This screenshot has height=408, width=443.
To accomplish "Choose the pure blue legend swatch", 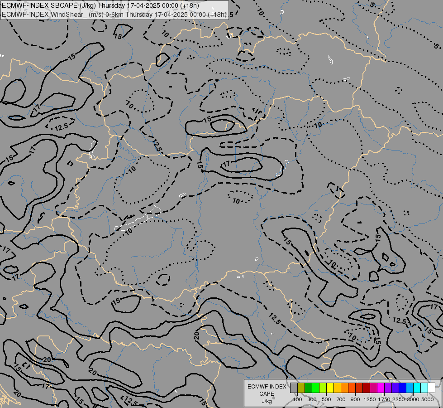I will pos(403,388).
